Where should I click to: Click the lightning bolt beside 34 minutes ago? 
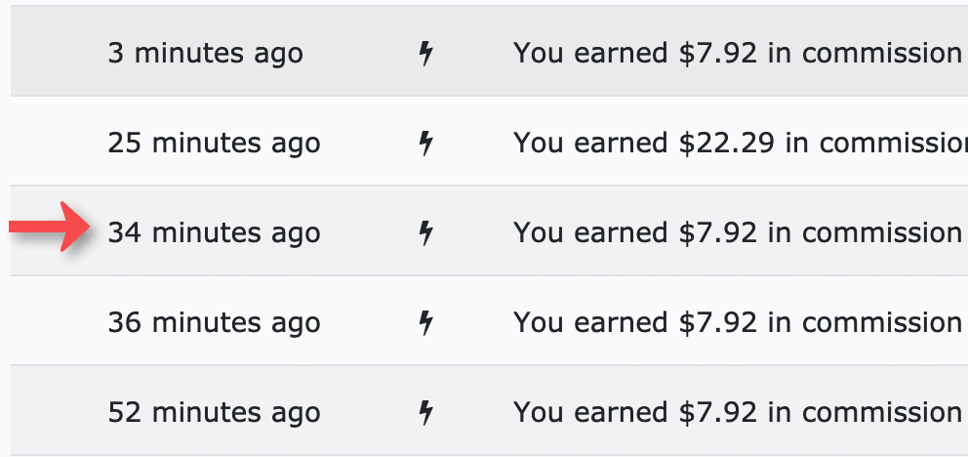click(x=425, y=233)
